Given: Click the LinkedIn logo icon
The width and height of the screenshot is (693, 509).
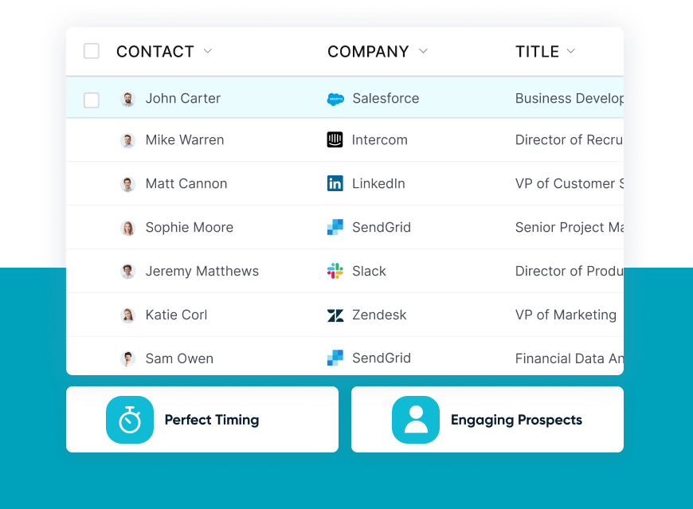Looking at the screenshot, I should (335, 184).
